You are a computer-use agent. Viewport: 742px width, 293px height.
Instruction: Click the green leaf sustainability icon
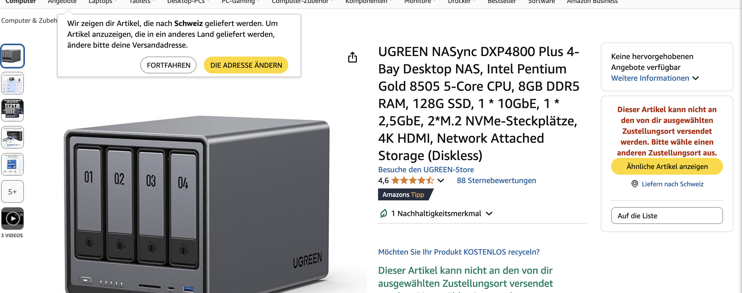(x=383, y=213)
